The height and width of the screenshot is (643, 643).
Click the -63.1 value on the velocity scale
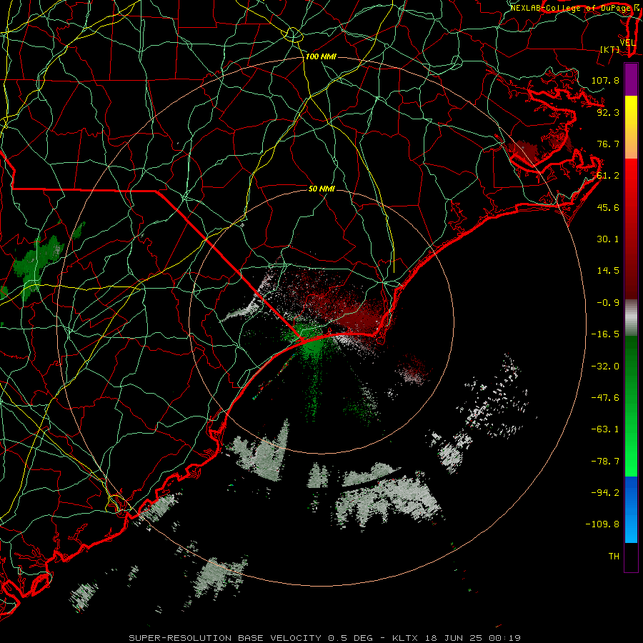pyautogui.click(x=605, y=429)
